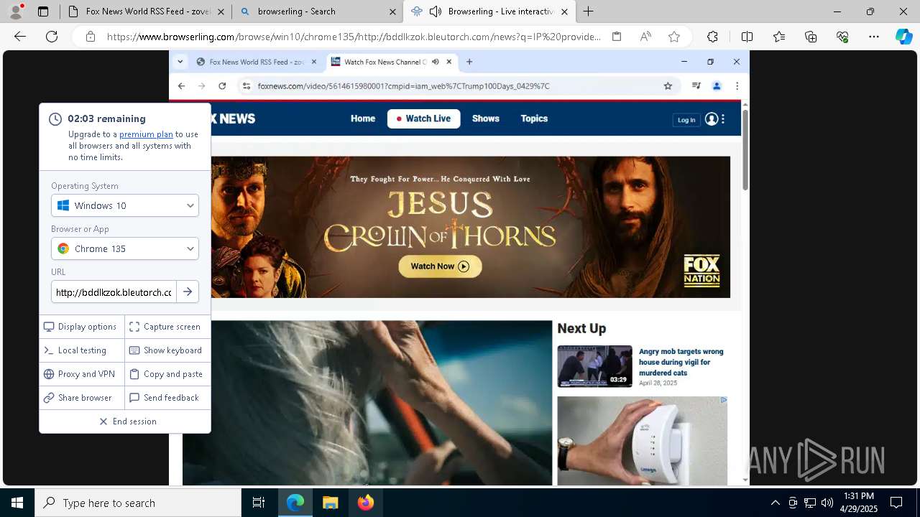This screenshot has width=920, height=517.
Task: Click Browserling URL input field
Action: pos(114,292)
